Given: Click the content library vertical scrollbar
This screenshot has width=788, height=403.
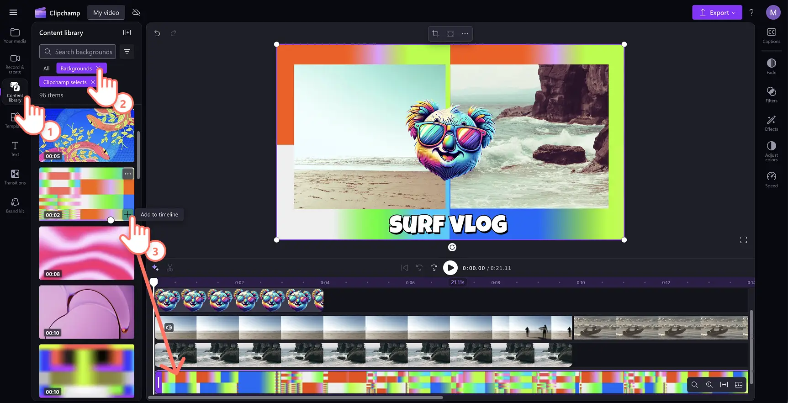Looking at the screenshot, I should (x=138, y=155).
